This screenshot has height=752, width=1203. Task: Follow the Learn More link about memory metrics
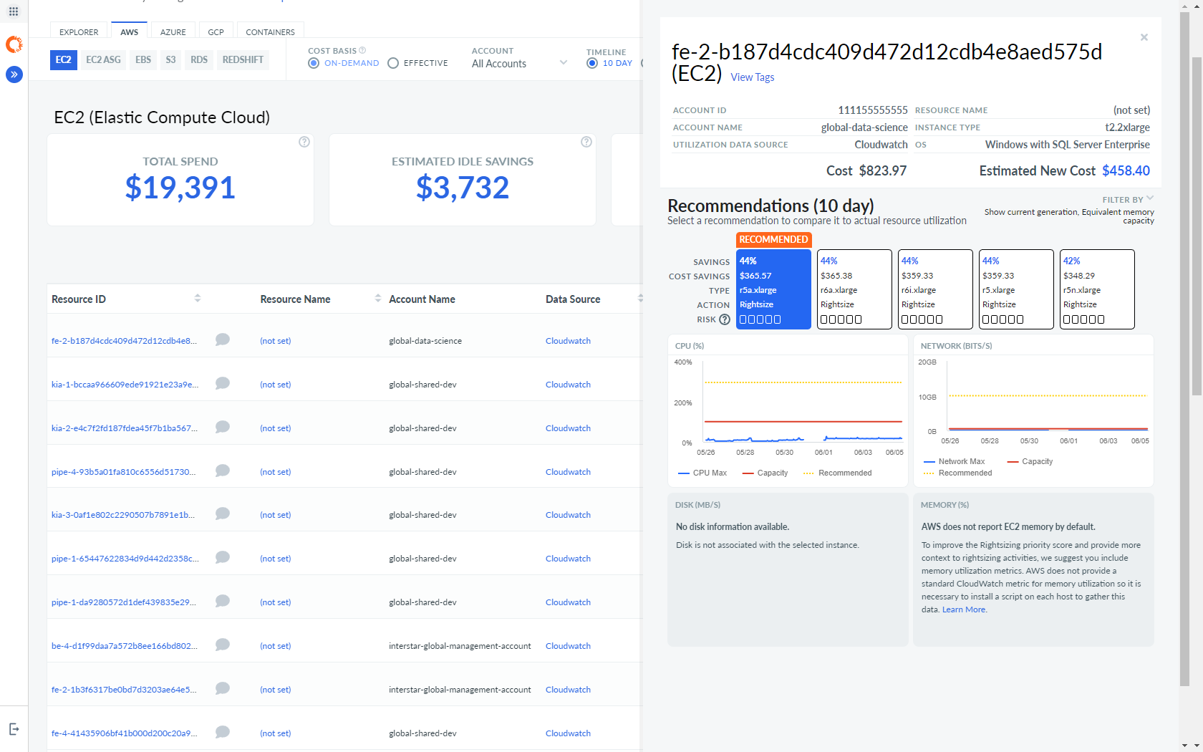coord(963,609)
